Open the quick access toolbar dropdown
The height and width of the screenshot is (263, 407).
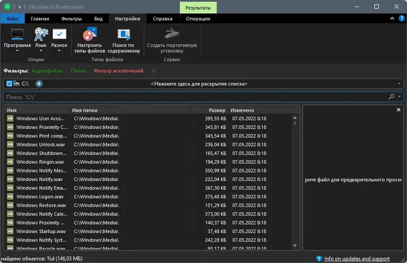click(20, 7)
